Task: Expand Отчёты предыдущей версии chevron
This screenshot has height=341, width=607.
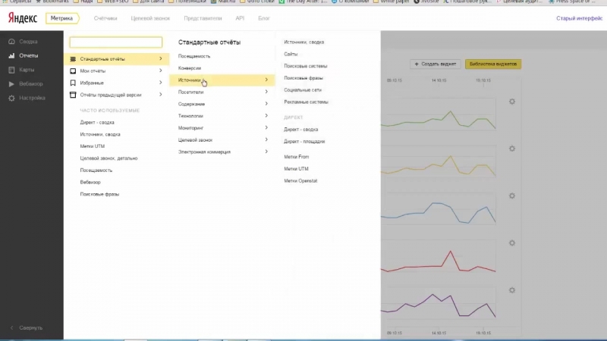Action: coord(161,95)
